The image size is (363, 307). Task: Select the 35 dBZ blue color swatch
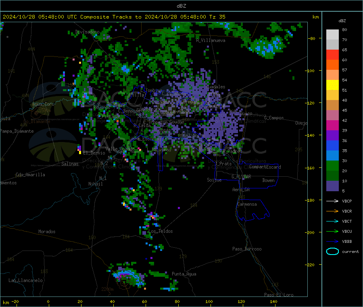[x=332, y=156]
